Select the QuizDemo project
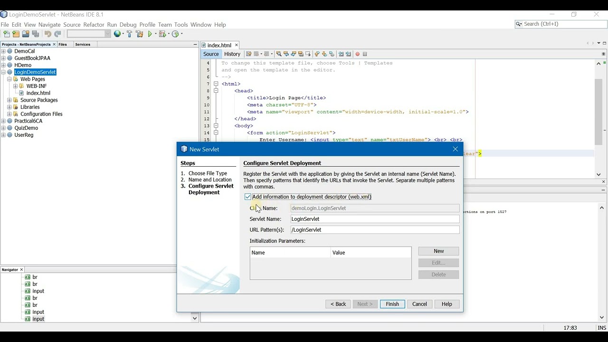This screenshot has width=608, height=342. click(26, 128)
